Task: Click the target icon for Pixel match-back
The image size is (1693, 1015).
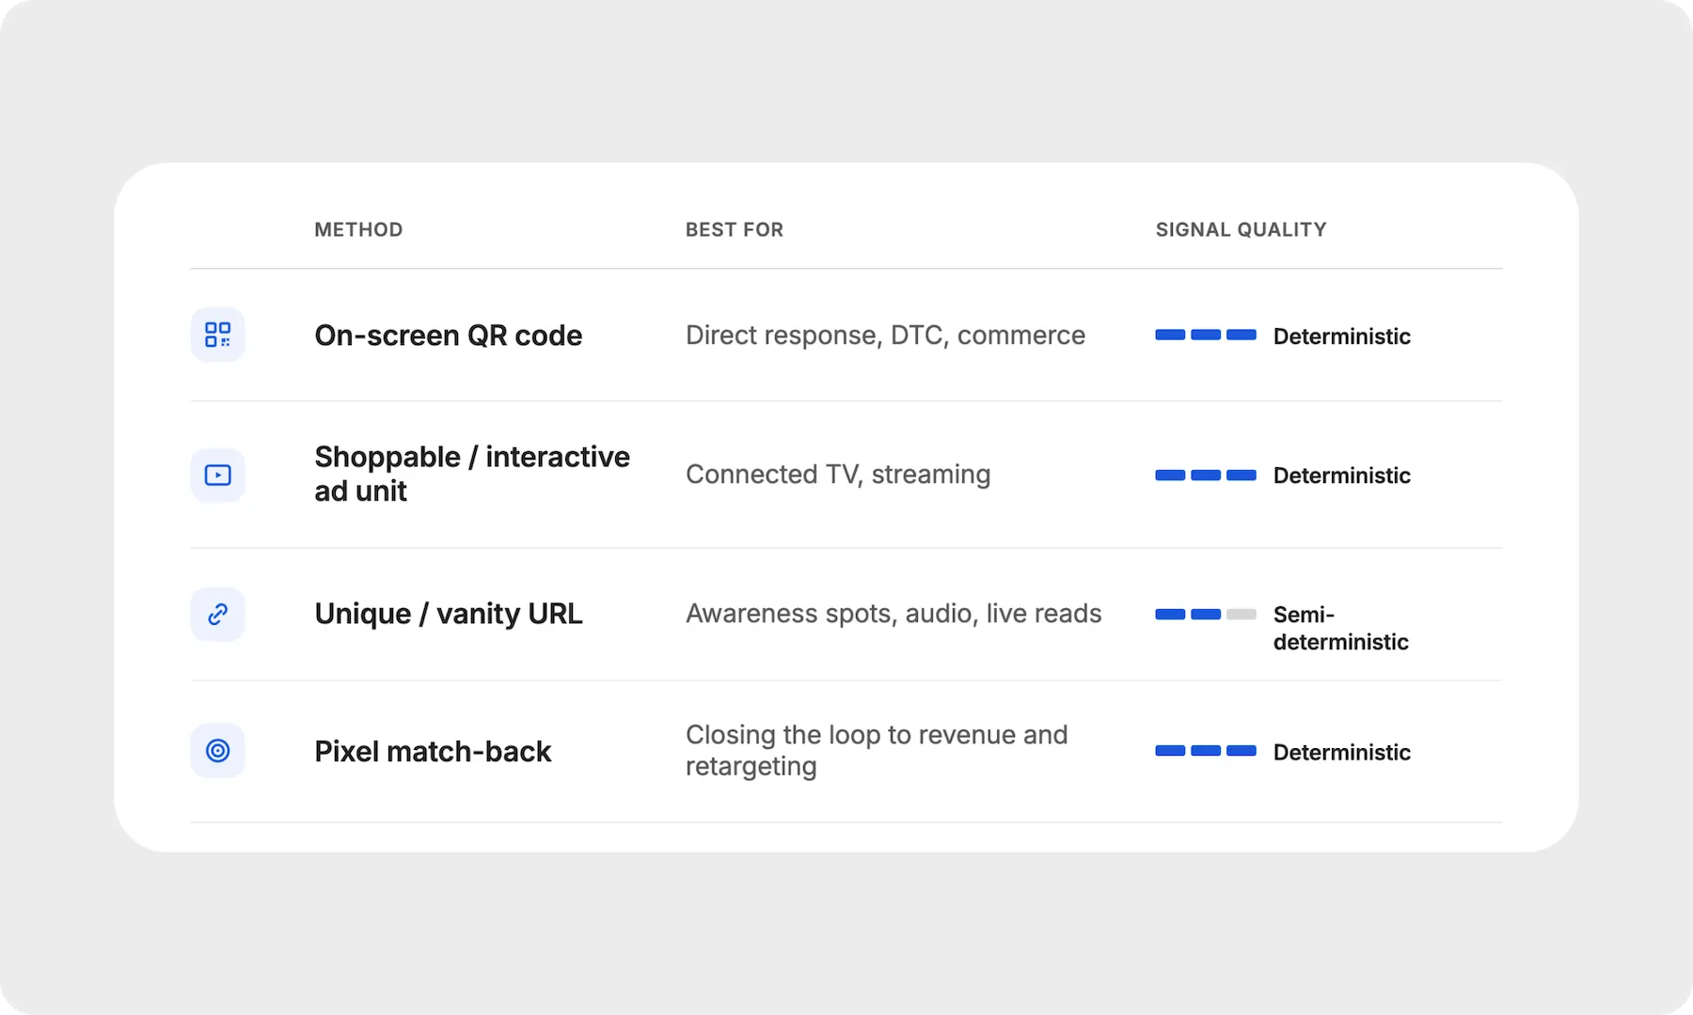Action: click(x=218, y=751)
